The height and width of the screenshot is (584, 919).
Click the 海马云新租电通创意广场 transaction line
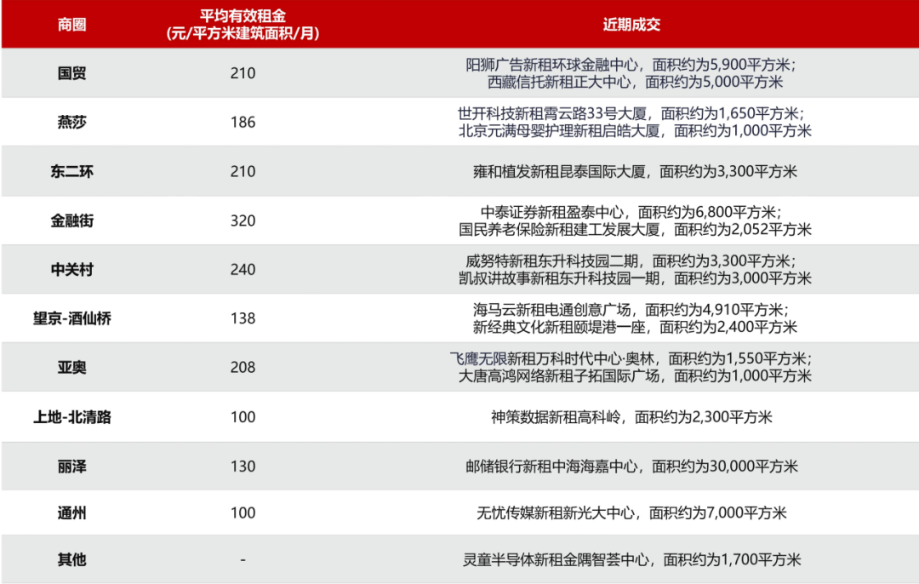click(x=631, y=309)
